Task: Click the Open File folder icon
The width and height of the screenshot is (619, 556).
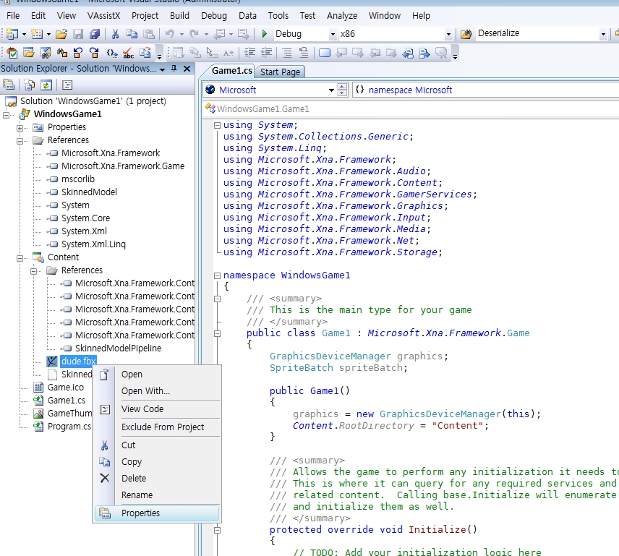Action: pyautogui.click(x=61, y=34)
